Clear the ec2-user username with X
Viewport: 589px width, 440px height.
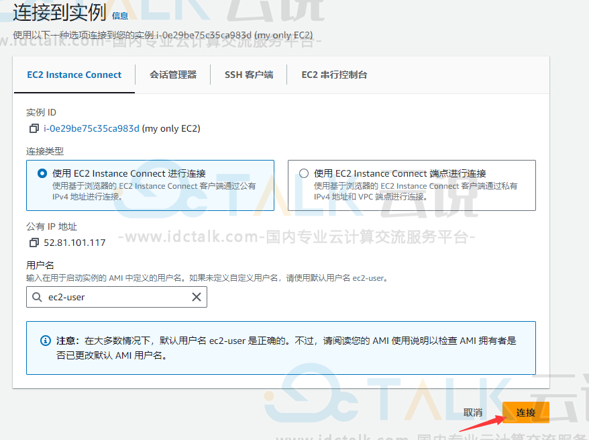click(197, 297)
